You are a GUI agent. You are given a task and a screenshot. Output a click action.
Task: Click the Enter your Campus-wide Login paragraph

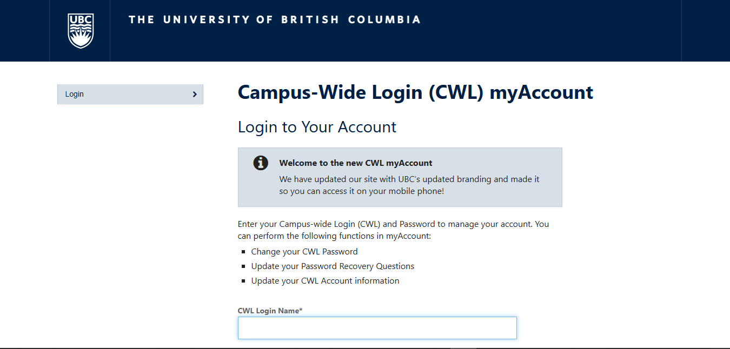393,230
